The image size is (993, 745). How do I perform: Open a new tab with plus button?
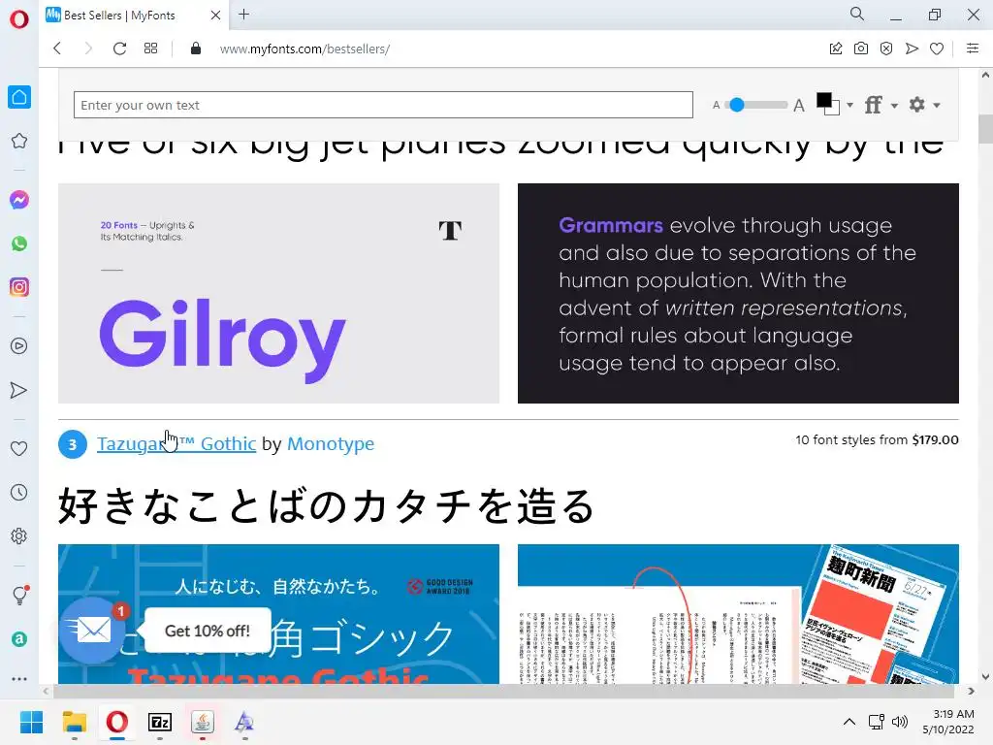click(x=243, y=14)
